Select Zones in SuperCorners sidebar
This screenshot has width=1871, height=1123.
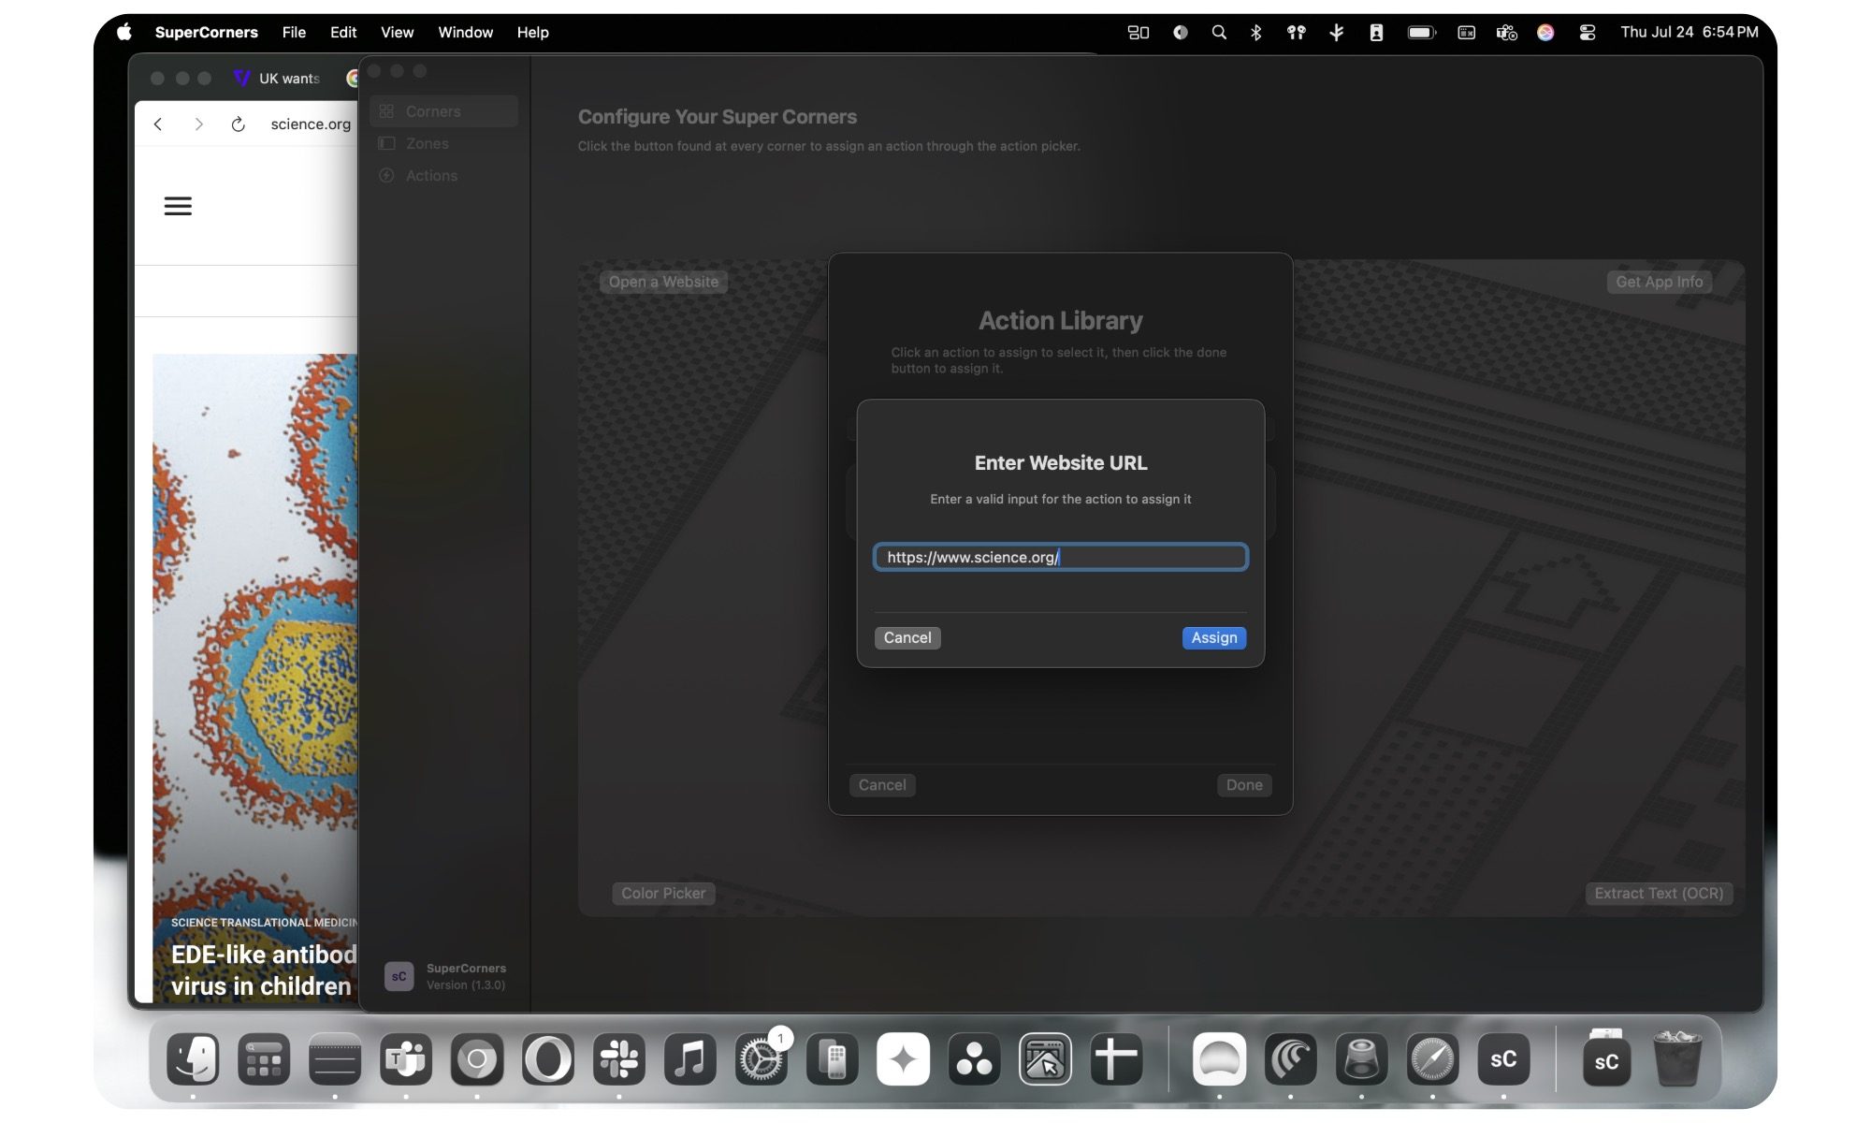click(x=444, y=143)
